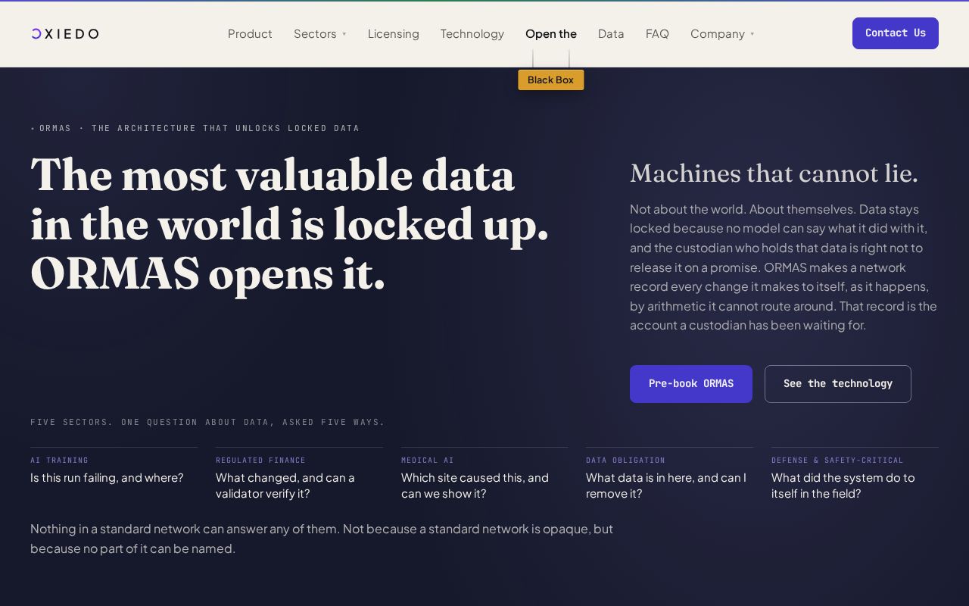Image resolution: width=969 pixels, height=606 pixels.
Task: Select "What data is in here, and can I remove it?"
Action: [x=666, y=486]
